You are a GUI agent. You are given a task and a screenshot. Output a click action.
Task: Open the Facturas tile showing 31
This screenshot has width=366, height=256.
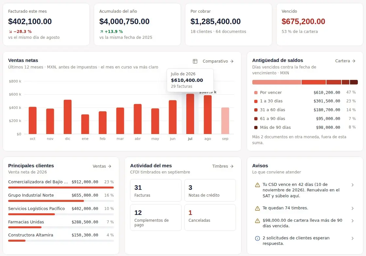pos(156,190)
